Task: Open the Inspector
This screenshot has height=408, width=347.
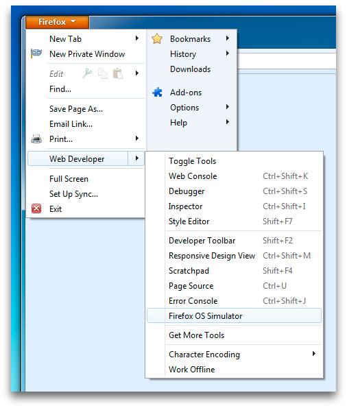Action: [x=234, y=206]
